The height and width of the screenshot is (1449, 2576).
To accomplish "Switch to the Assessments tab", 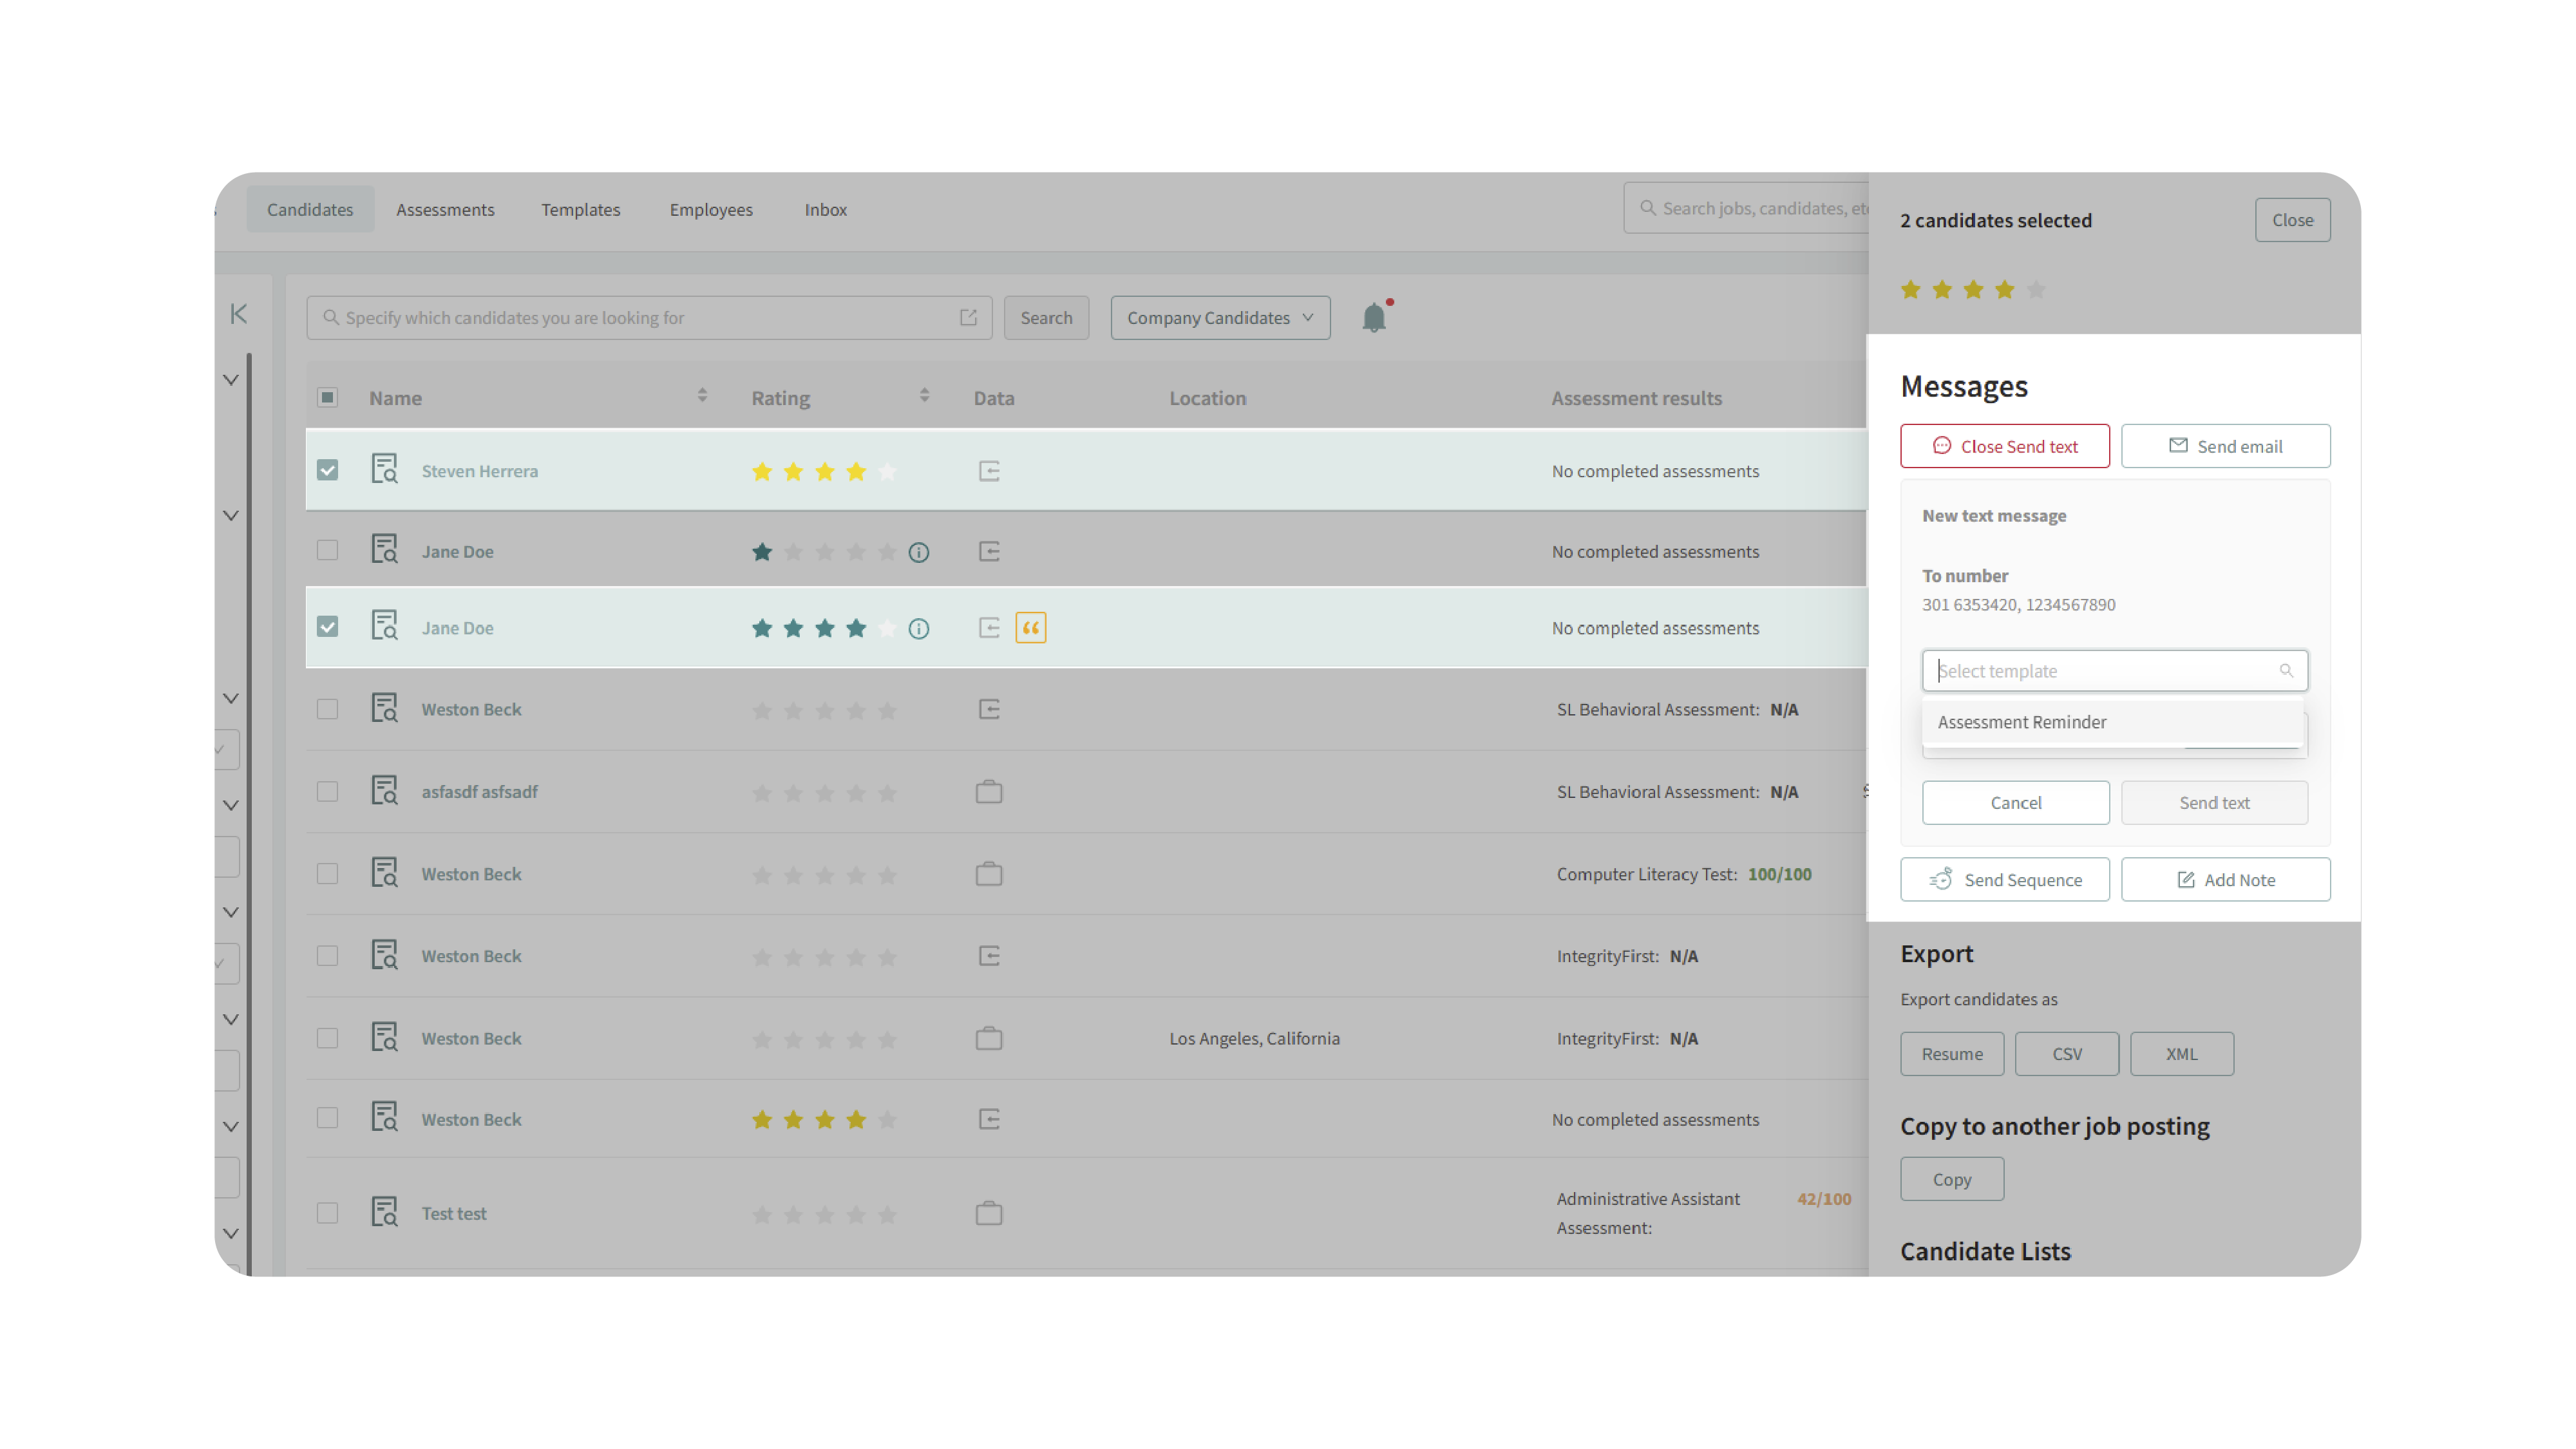I will pos(445,209).
